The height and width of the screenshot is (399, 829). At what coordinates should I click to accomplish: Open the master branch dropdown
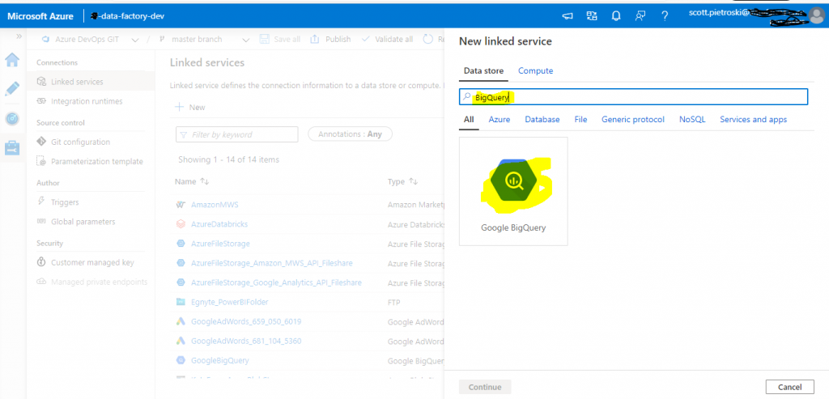point(204,39)
